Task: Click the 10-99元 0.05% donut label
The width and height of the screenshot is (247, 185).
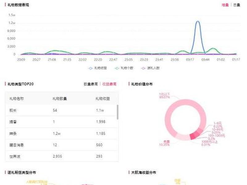Action: (217, 131)
